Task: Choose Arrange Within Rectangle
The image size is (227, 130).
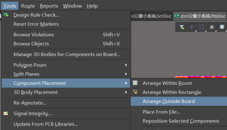Action: pos(179,92)
